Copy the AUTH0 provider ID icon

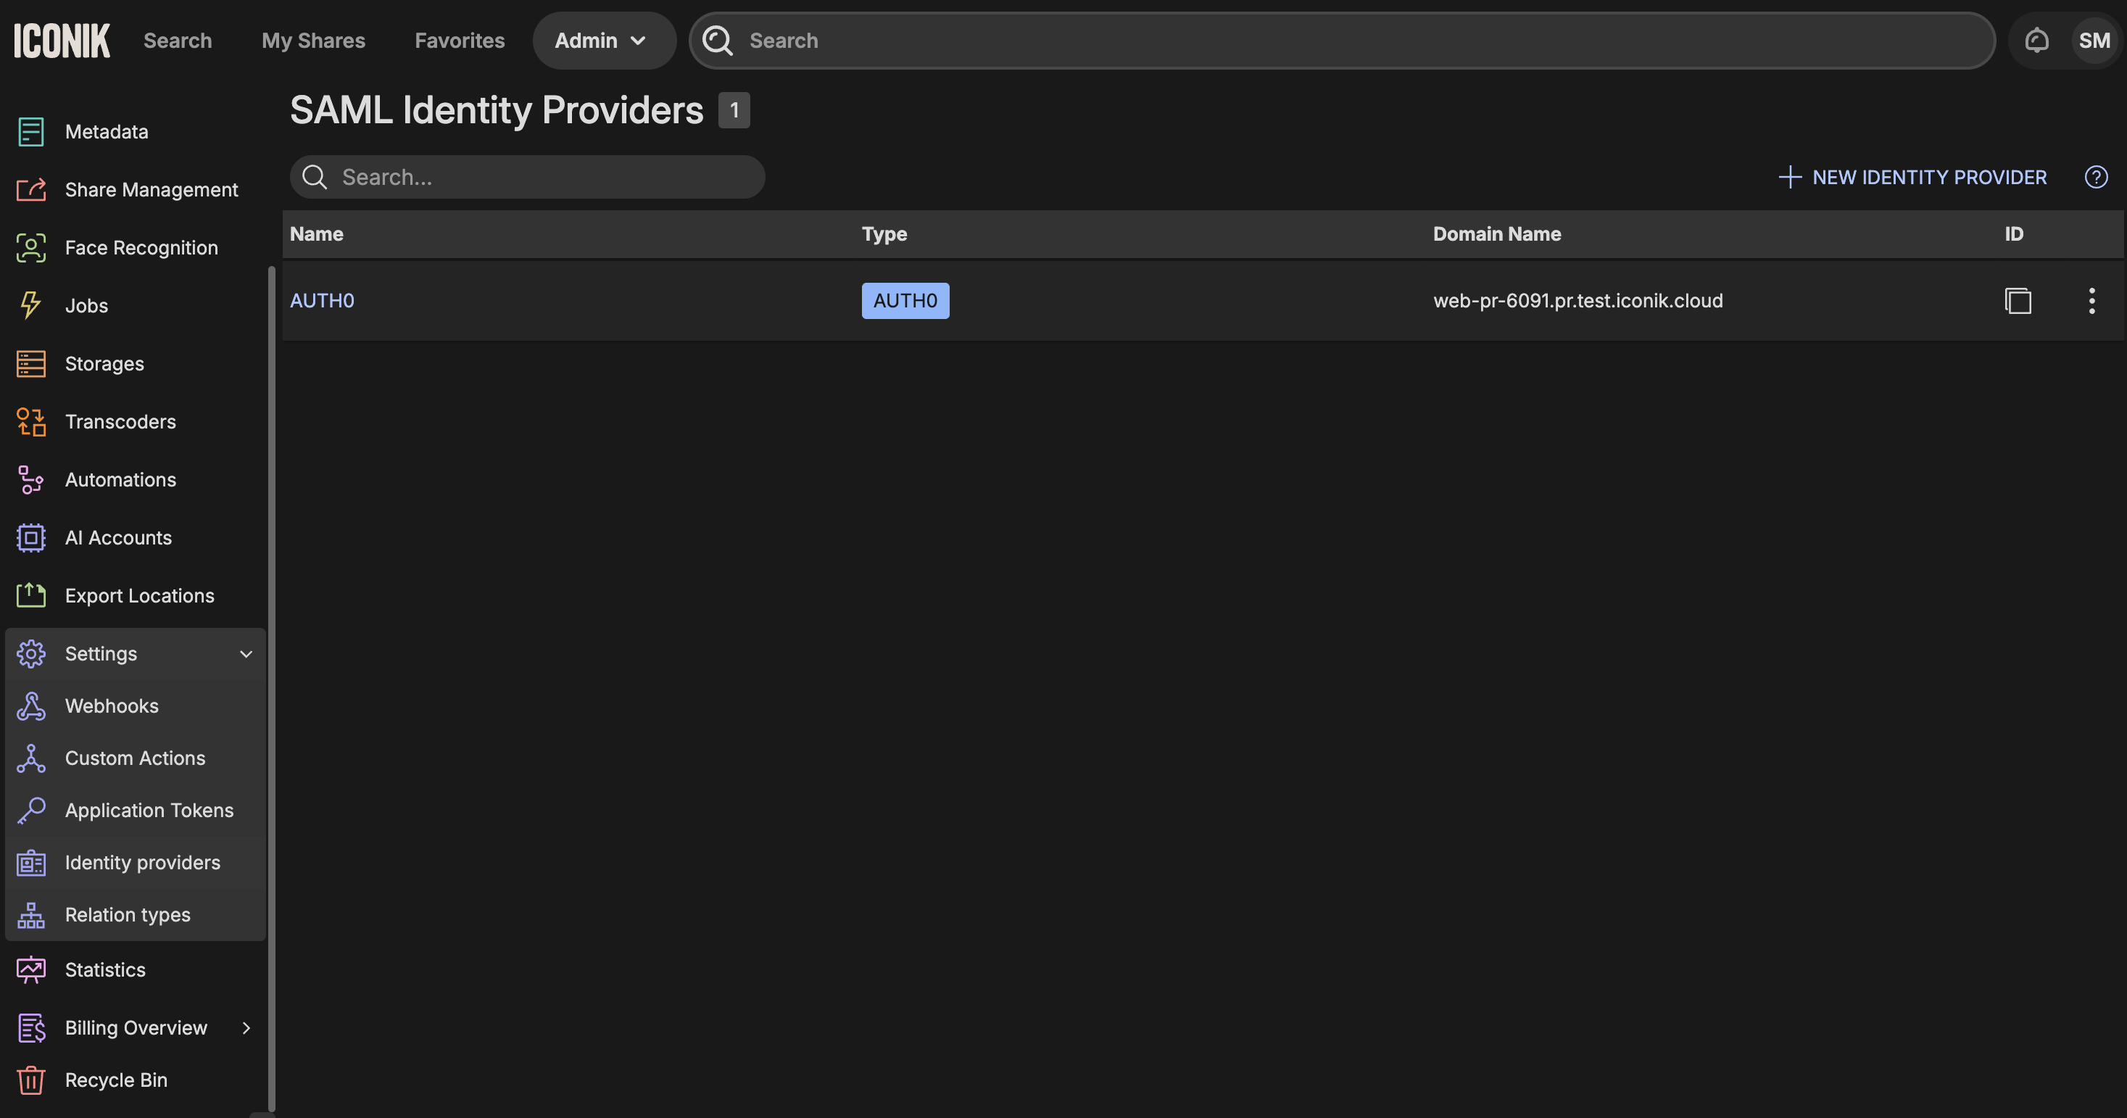pos(2018,301)
